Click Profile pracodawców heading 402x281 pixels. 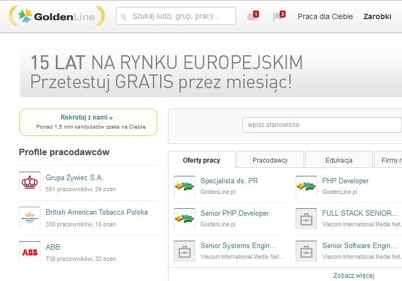point(64,152)
